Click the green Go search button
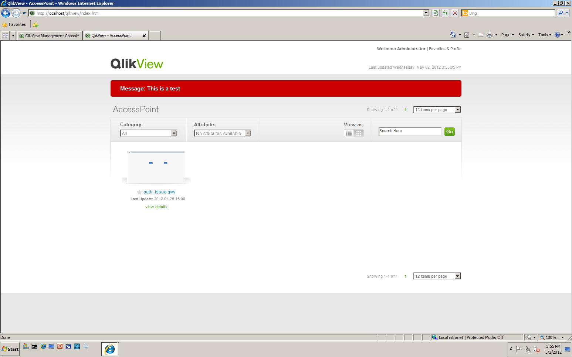This screenshot has height=357, width=572. click(x=449, y=131)
